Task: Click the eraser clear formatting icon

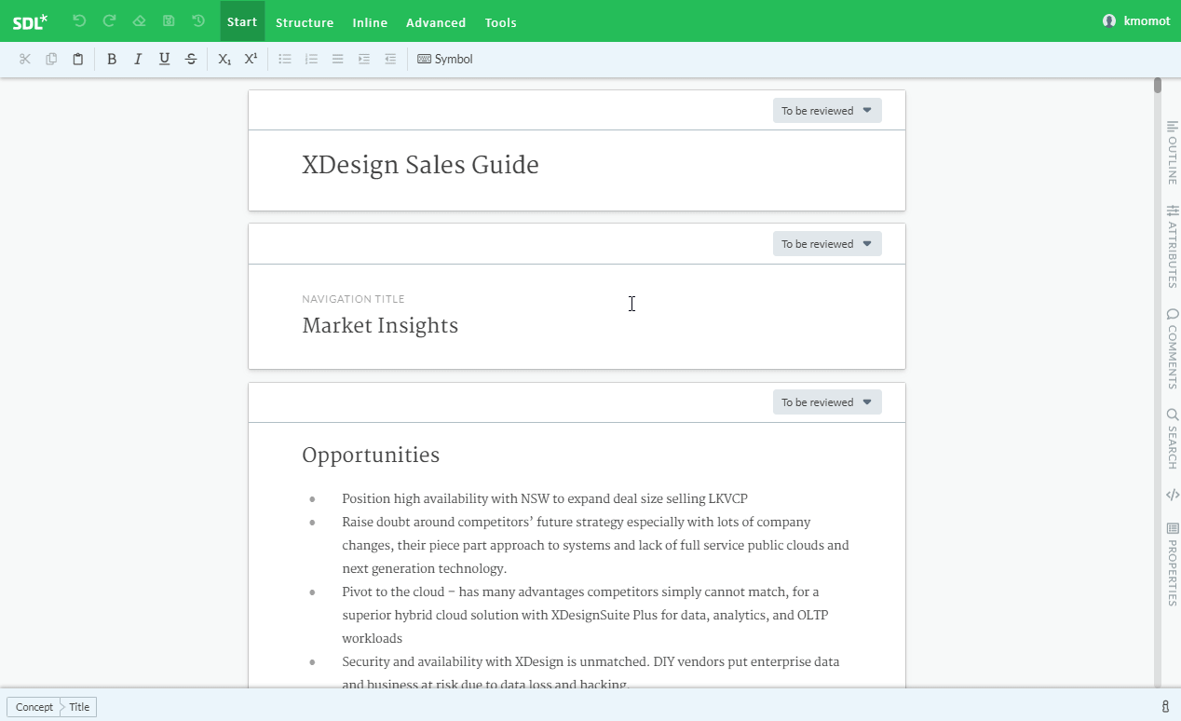Action: [x=139, y=20]
